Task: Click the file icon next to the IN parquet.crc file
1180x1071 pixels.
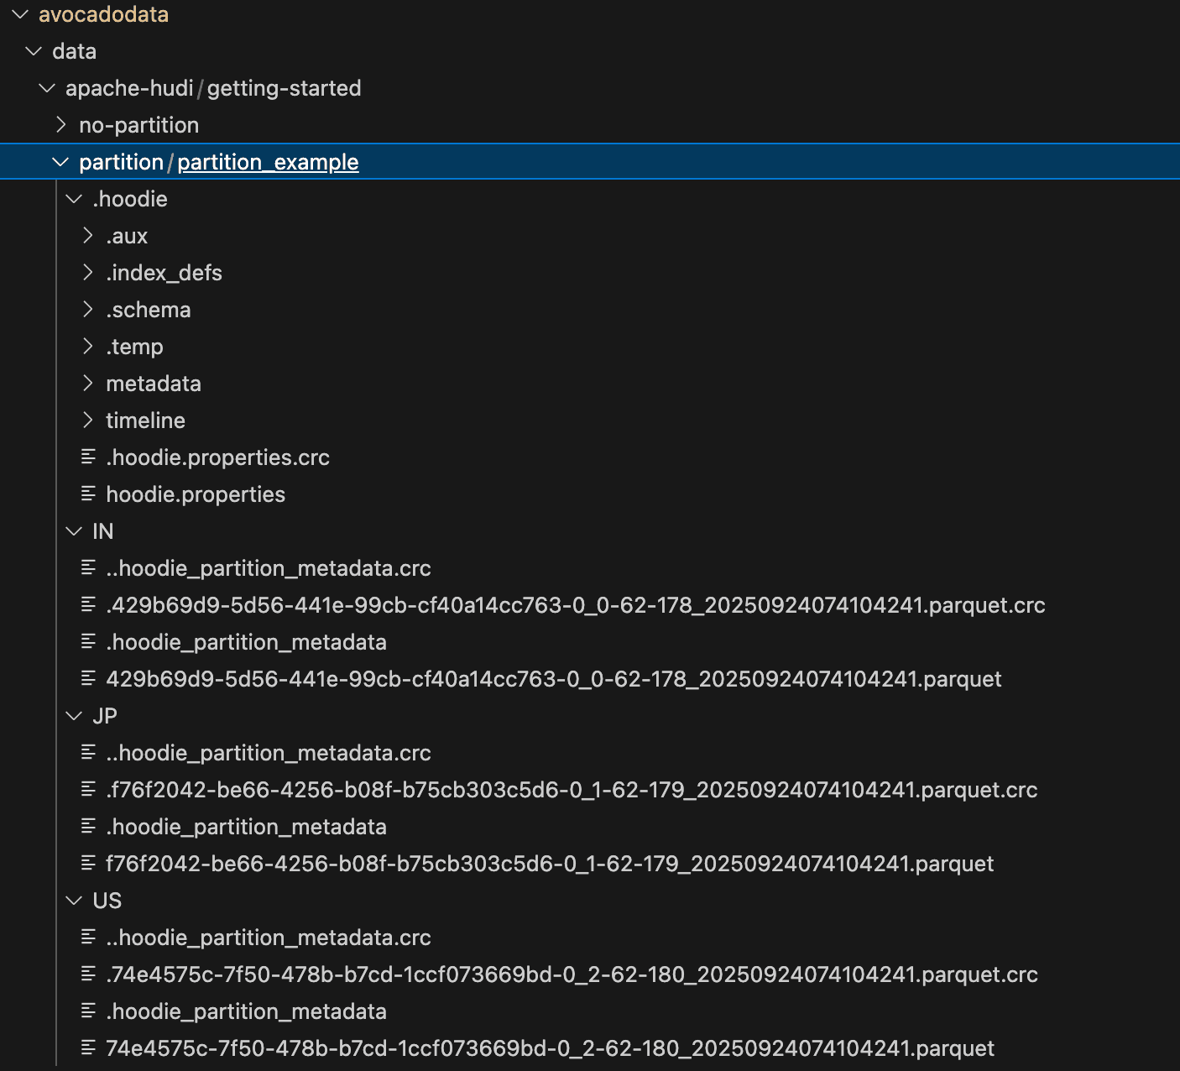Action: [89, 604]
